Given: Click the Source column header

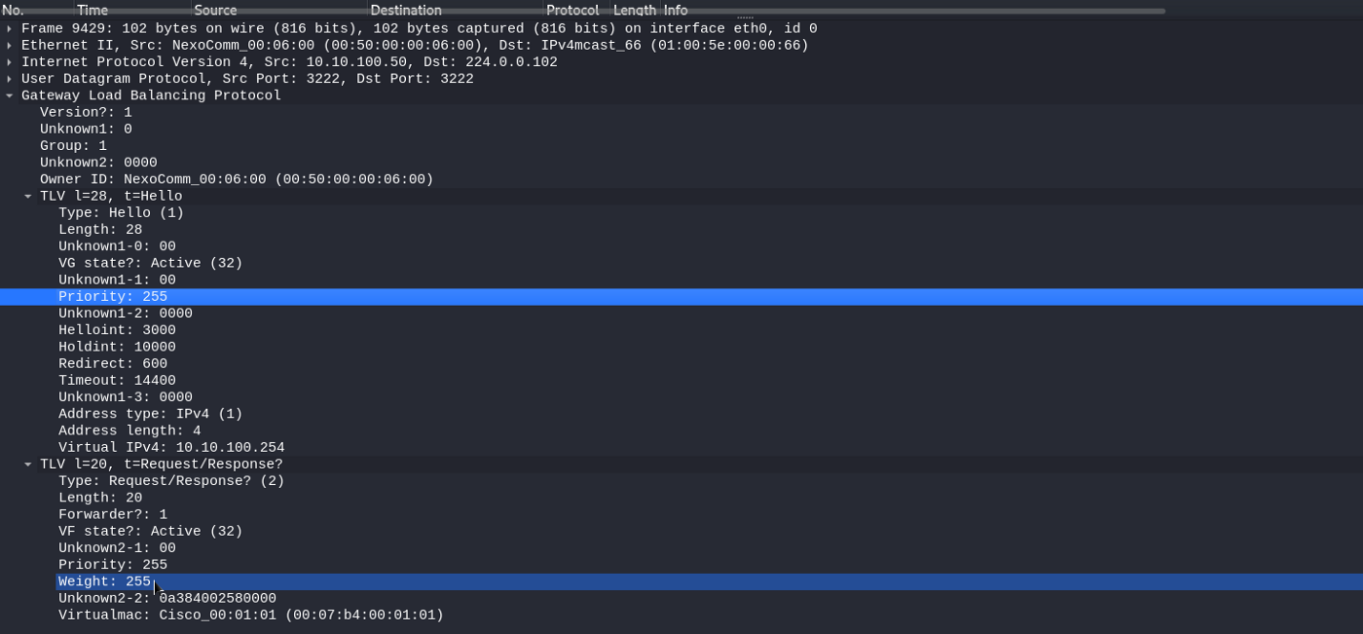Looking at the screenshot, I should [x=215, y=10].
